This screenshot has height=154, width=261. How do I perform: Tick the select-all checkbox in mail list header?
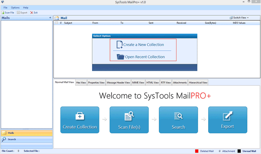[x=56, y=23]
